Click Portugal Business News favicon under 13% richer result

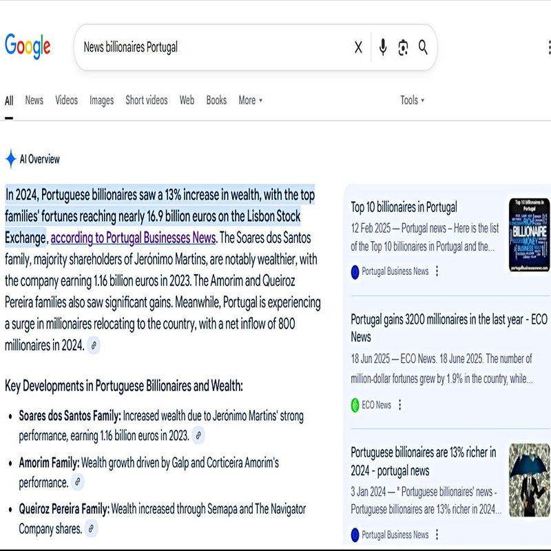[x=355, y=535]
